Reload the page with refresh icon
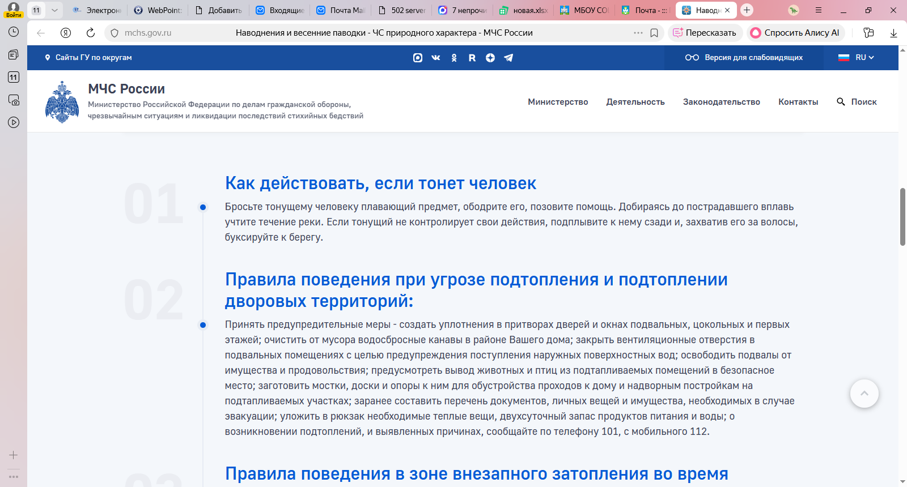Screen dimensions: 907x487 (x=91, y=33)
